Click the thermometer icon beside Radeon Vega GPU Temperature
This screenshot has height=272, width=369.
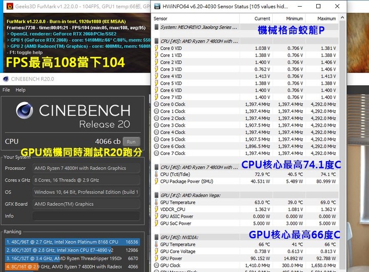(156, 202)
